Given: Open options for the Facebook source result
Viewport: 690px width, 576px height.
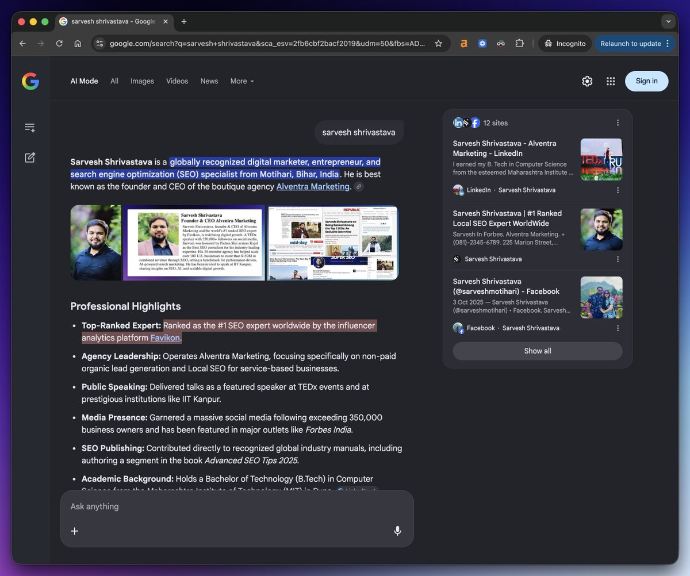Looking at the screenshot, I should click(618, 328).
